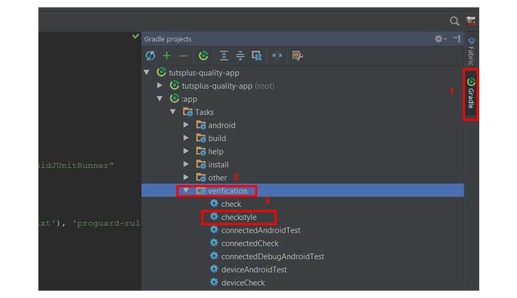Expand the help tasks folder
The height and width of the screenshot is (298, 517).
coord(186,151)
